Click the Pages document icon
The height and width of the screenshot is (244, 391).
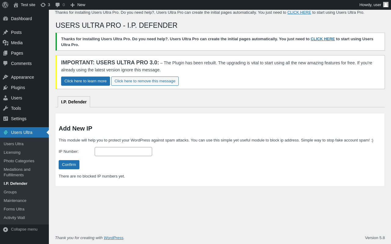[x=5, y=53]
